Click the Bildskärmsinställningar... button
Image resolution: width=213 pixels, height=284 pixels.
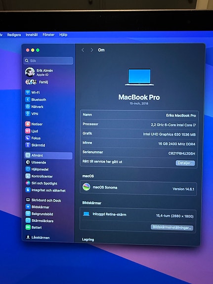[x=172, y=227]
